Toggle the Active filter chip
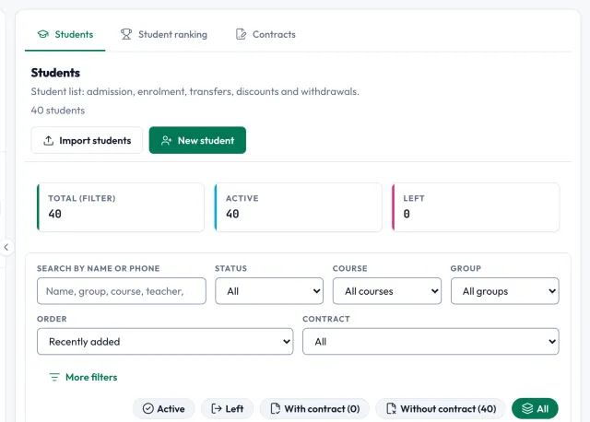The width and height of the screenshot is (590, 422). 164,409
